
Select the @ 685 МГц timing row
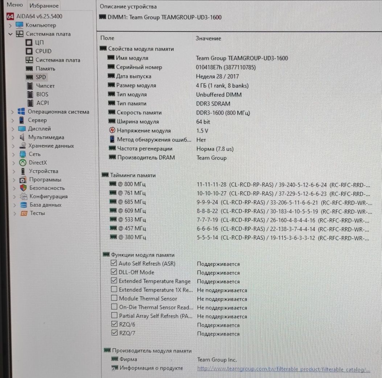[241, 202]
